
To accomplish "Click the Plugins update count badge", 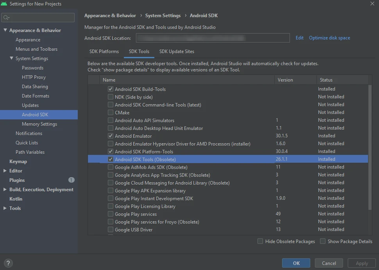I will click(x=71, y=180).
